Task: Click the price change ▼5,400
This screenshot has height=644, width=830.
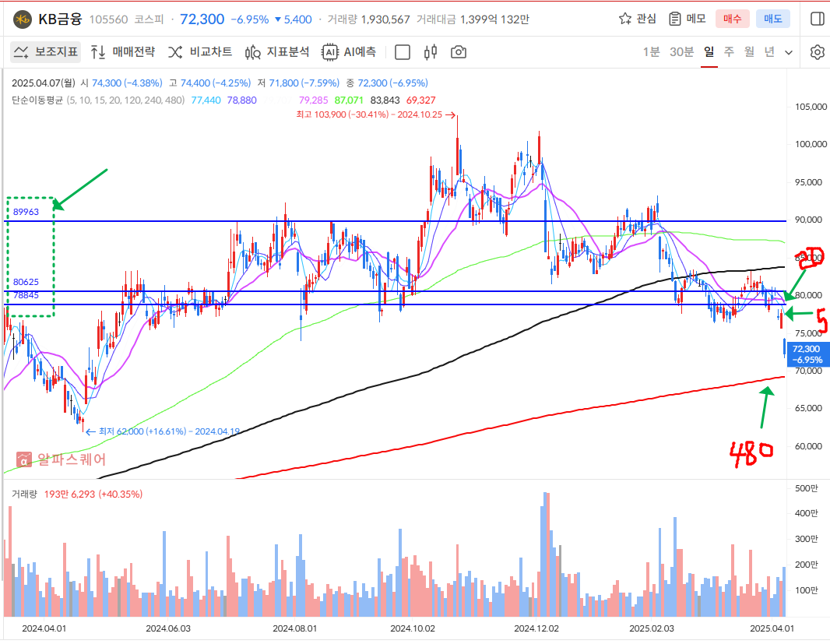Action: point(294,19)
